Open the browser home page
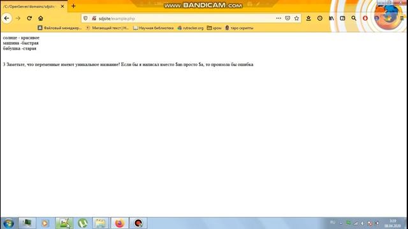This screenshot has width=408, height=229. pos(41,18)
